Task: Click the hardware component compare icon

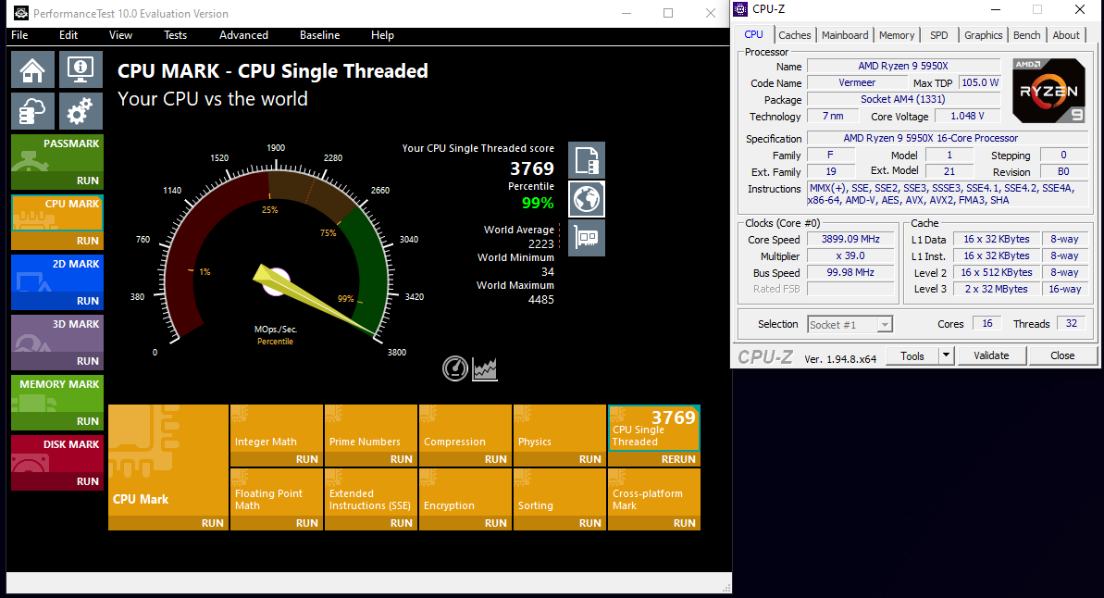Action: 587,238
